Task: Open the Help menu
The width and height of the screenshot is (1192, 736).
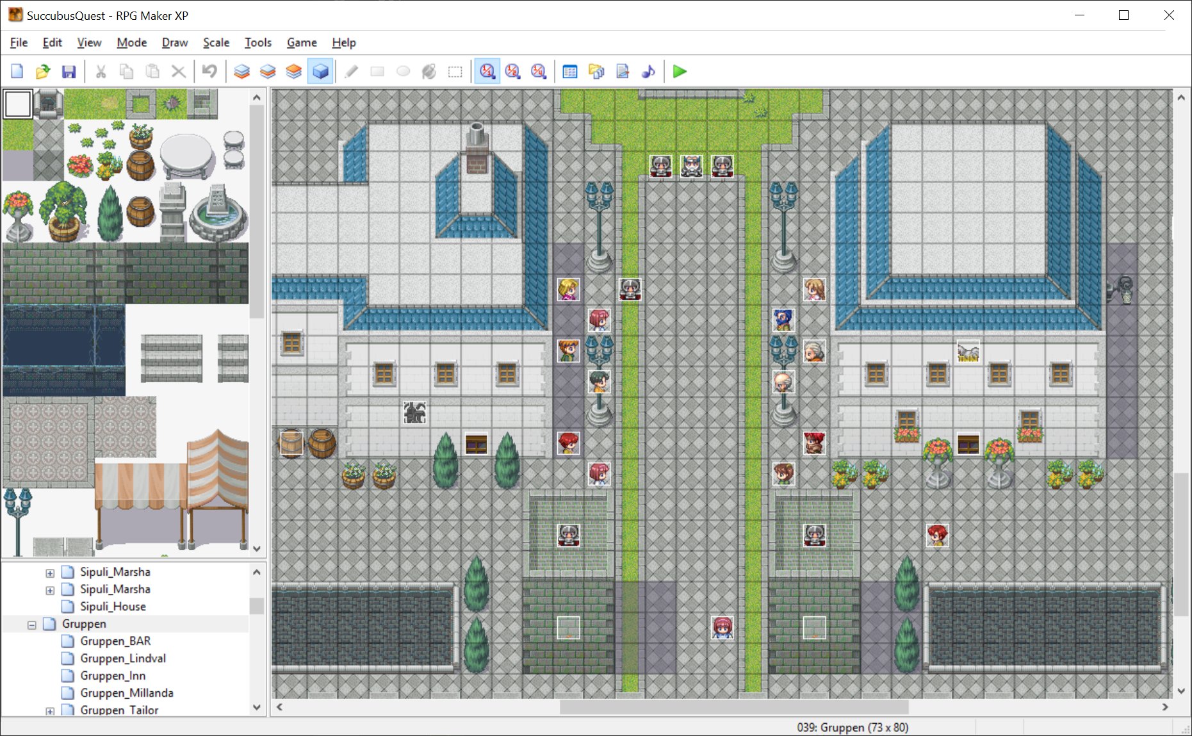Action: point(343,42)
